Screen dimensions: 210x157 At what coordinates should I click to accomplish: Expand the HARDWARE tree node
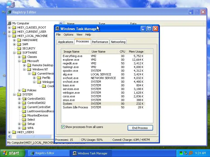click(x=14, y=40)
